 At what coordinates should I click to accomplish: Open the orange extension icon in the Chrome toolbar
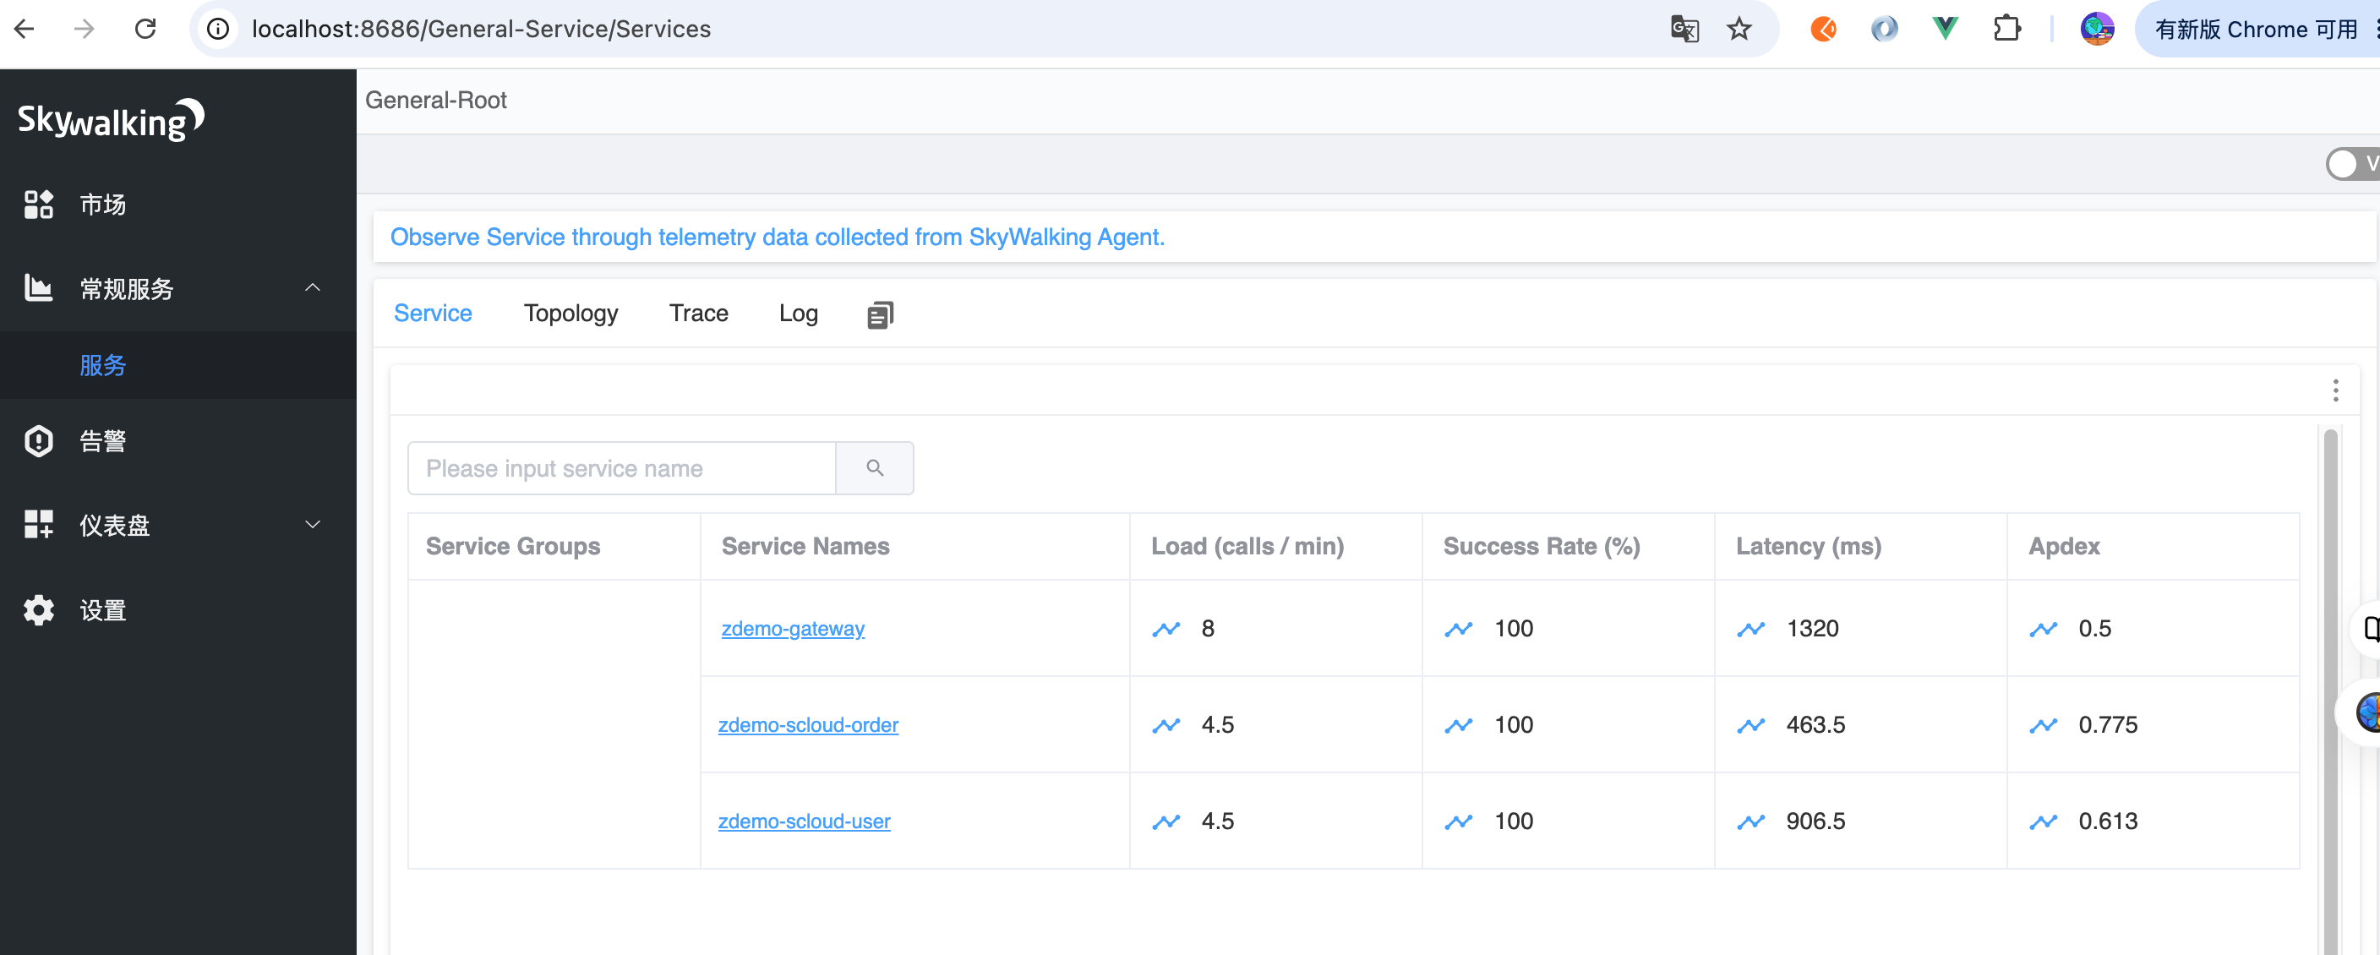click(1823, 29)
